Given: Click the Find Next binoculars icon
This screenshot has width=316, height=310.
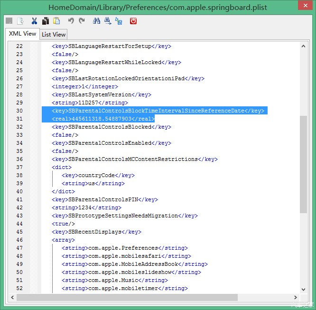Looking at the screenshot, I should pyautogui.click(x=108, y=21).
